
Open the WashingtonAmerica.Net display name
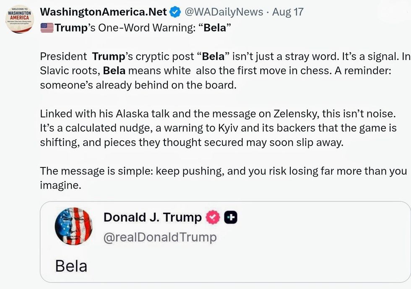(103, 12)
